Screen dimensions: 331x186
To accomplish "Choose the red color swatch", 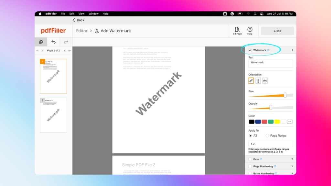I will click(x=264, y=122).
